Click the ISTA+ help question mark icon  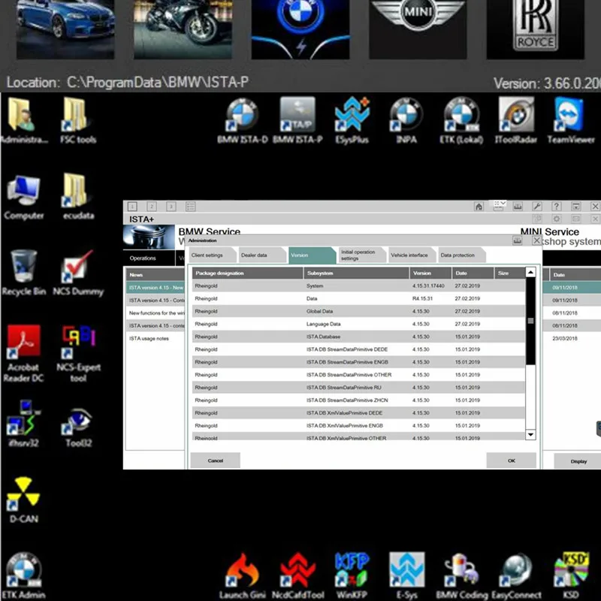[556, 207]
